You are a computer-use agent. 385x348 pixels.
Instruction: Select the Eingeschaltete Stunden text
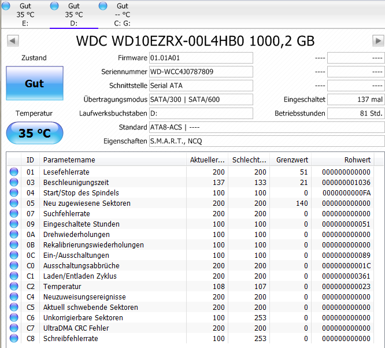click(x=82, y=224)
